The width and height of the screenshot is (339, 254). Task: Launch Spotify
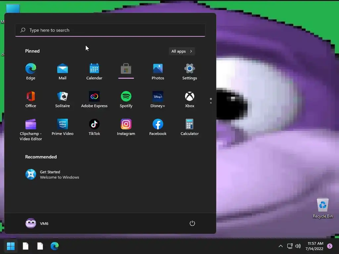126,99
